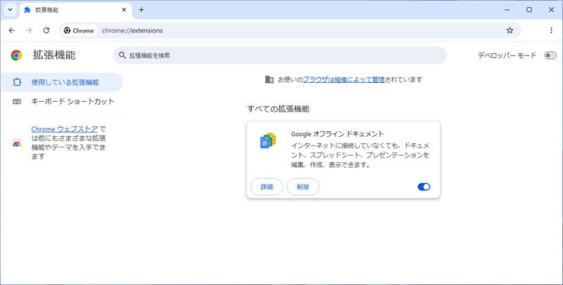Focus the 拡張機能を検索 search field

(279, 55)
